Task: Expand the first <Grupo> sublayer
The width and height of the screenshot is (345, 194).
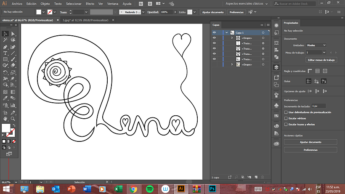Action: [232, 38]
